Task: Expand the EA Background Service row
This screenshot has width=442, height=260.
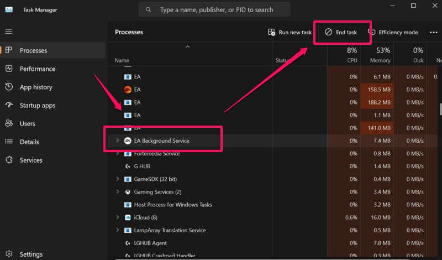Action: click(x=118, y=141)
